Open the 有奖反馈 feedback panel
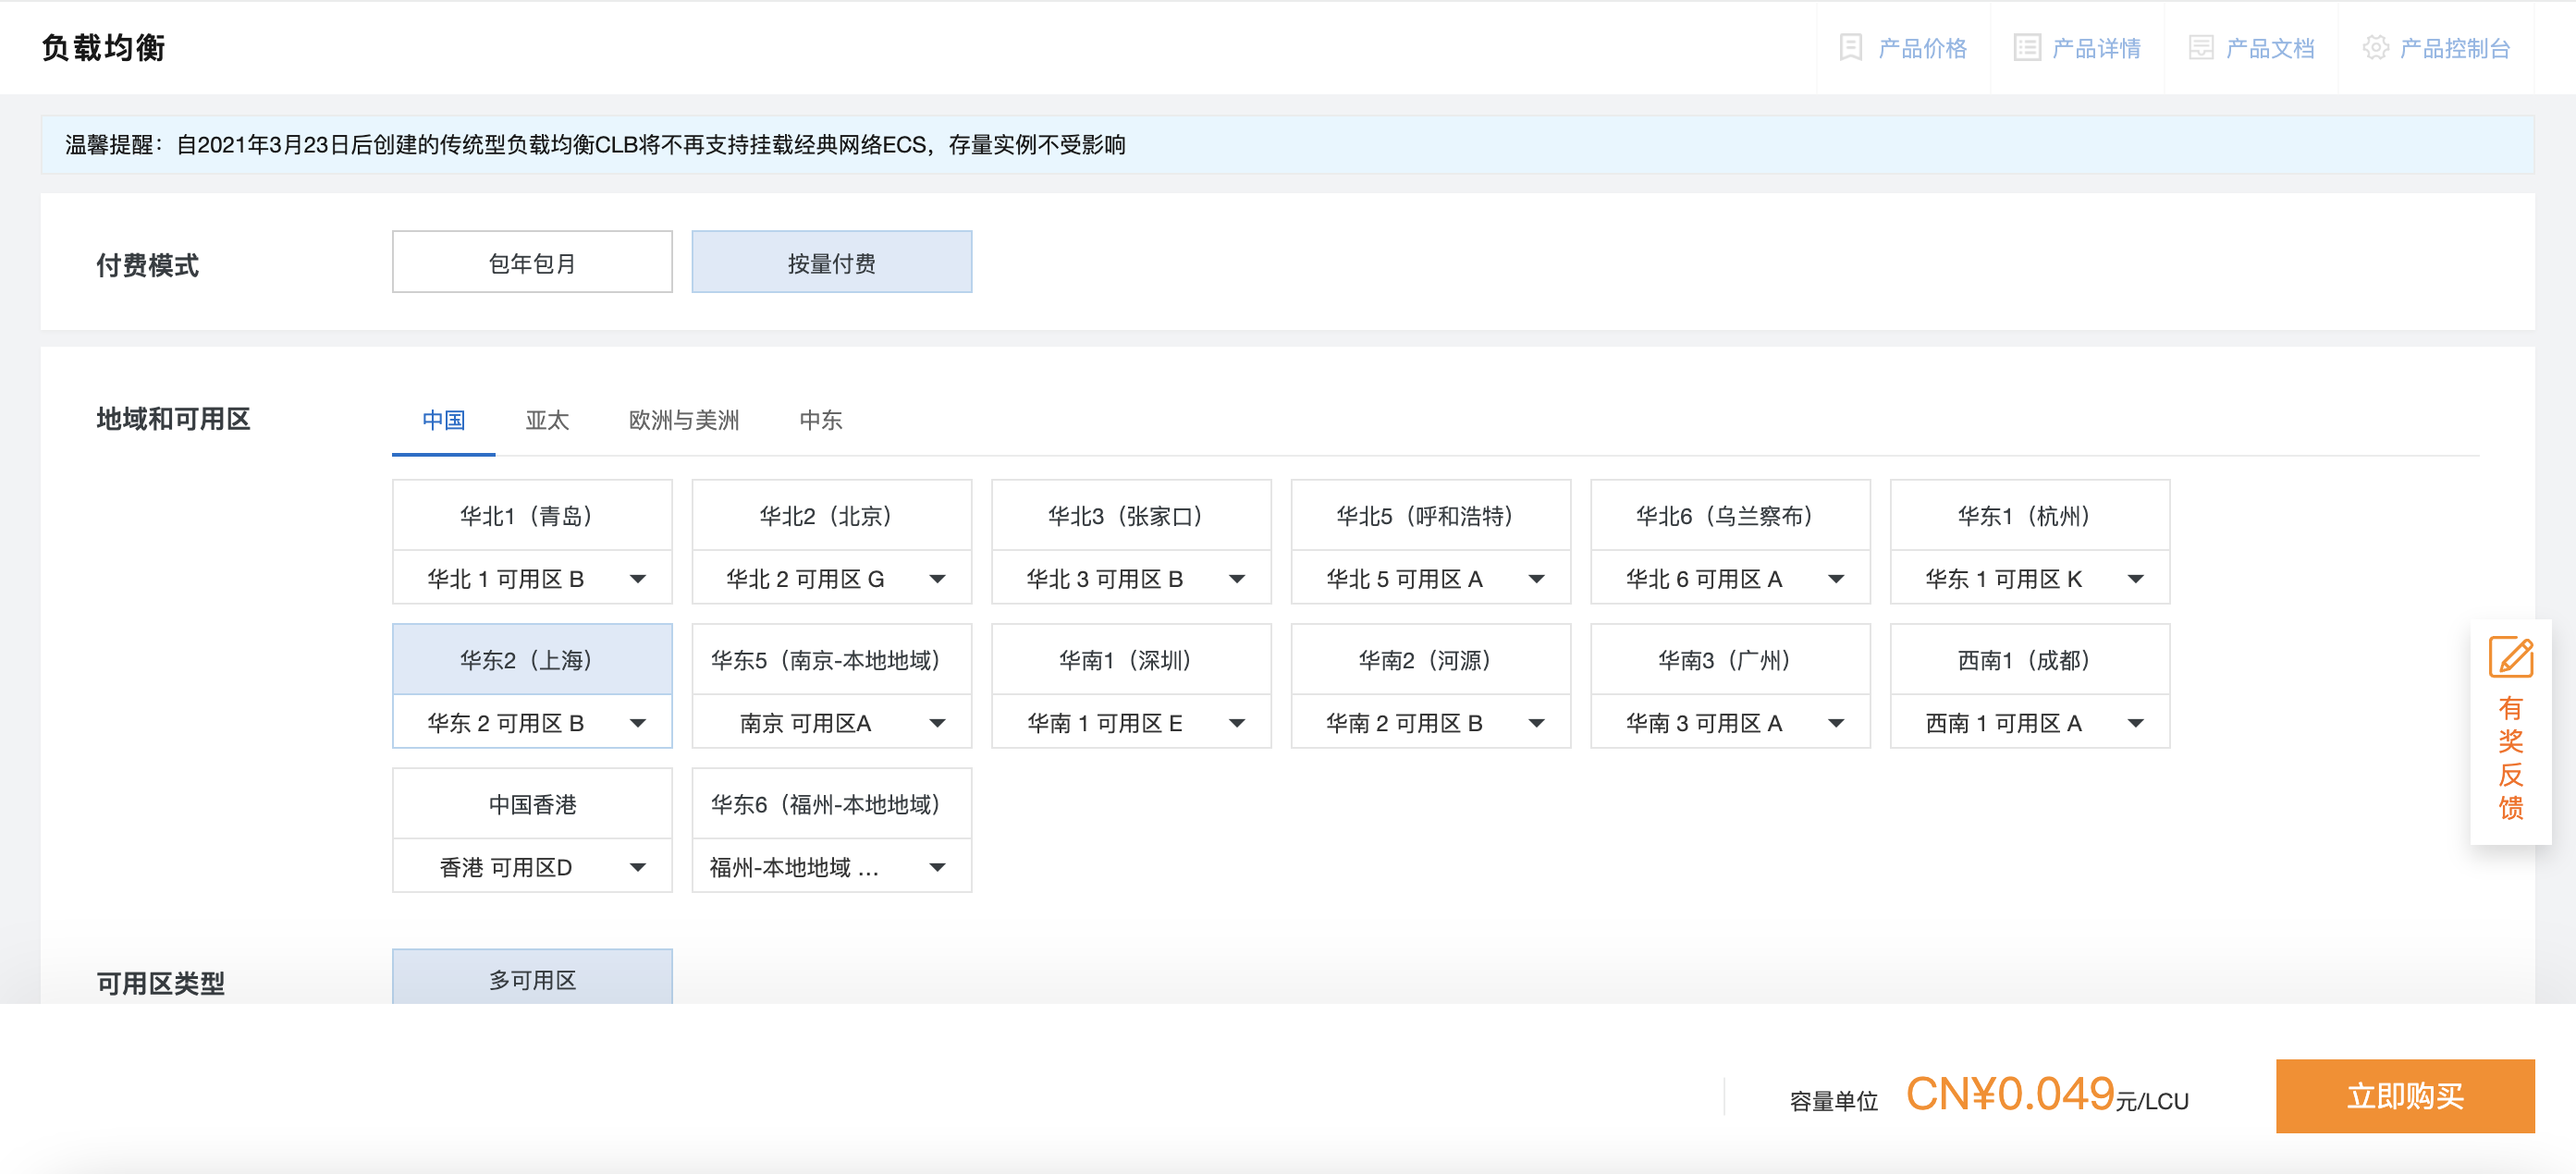 [2510, 732]
